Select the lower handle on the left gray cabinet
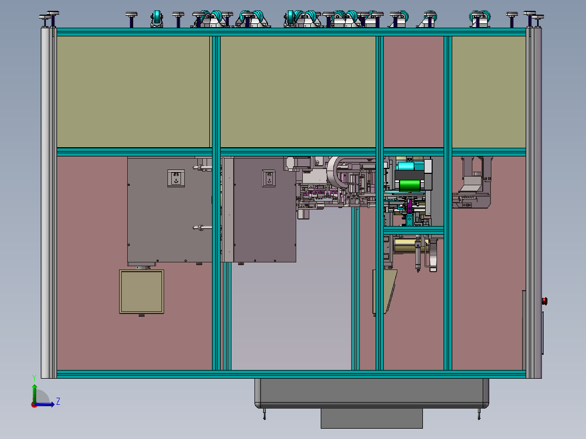The image size is (586, 439). pos(200,228)
